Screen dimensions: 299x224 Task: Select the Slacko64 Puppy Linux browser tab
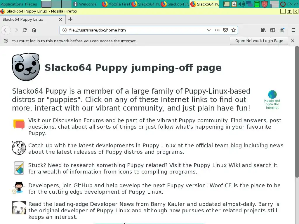pos(33,20)
